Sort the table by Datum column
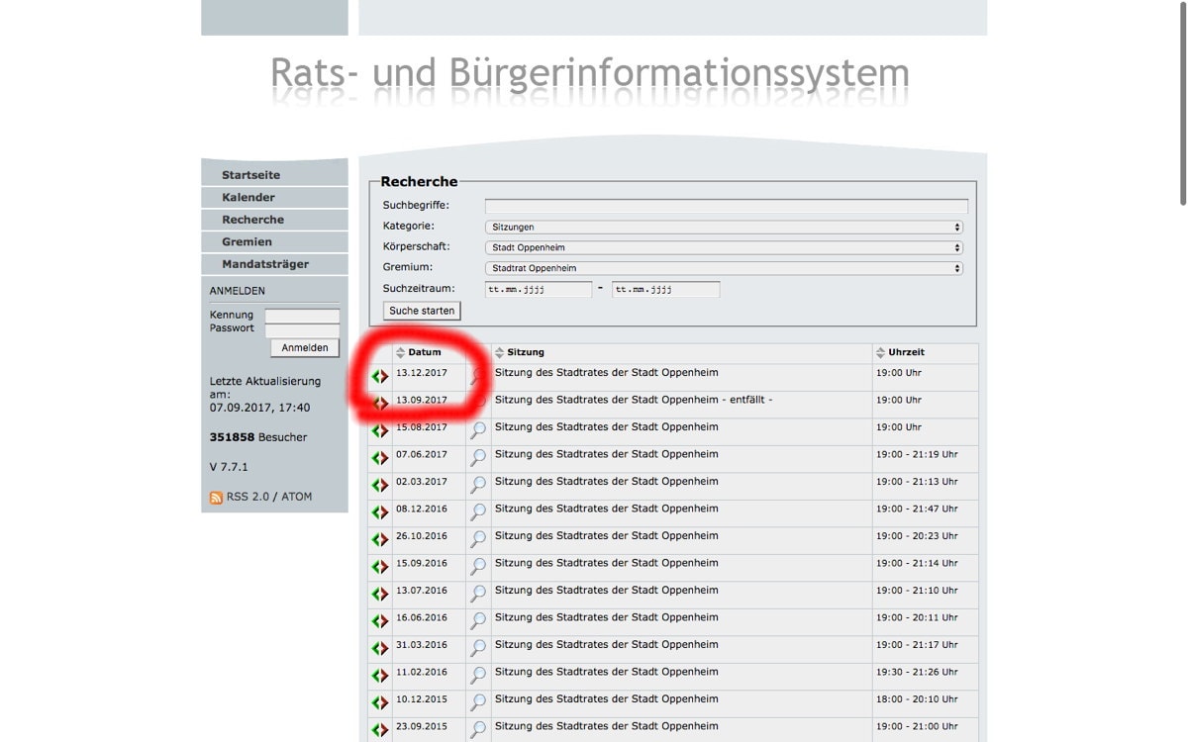 click(400, 353)
